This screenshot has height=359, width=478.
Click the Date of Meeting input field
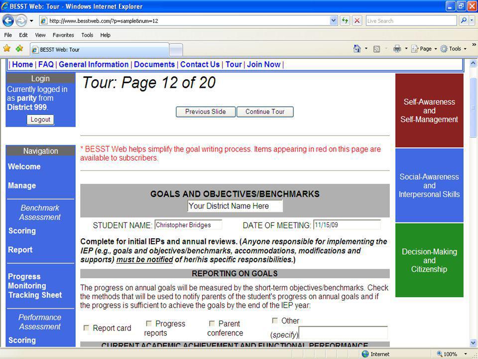coord(347,225)
